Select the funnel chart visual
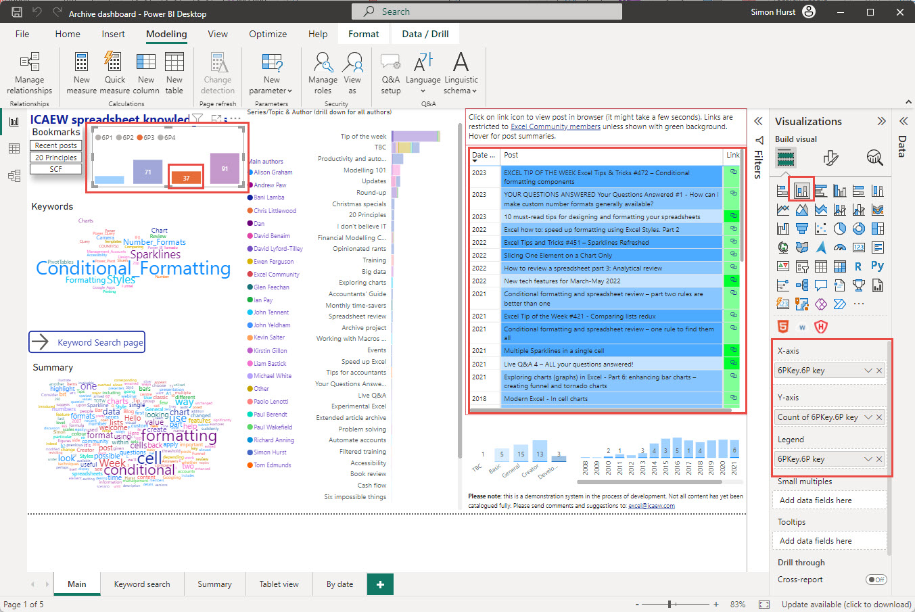The image size is (915, 612). coord(803,229)
